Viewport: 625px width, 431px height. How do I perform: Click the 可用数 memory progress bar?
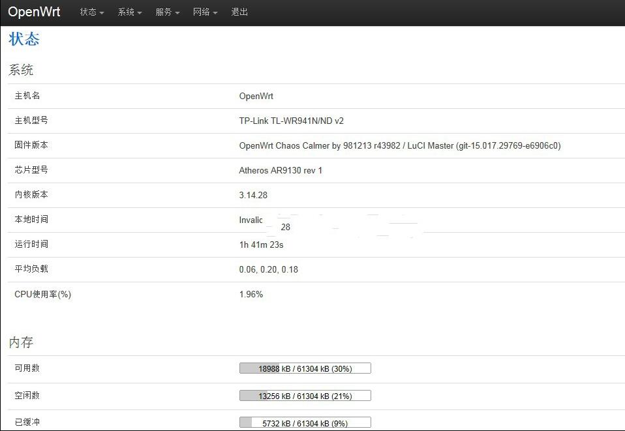(x=305, y=368)
